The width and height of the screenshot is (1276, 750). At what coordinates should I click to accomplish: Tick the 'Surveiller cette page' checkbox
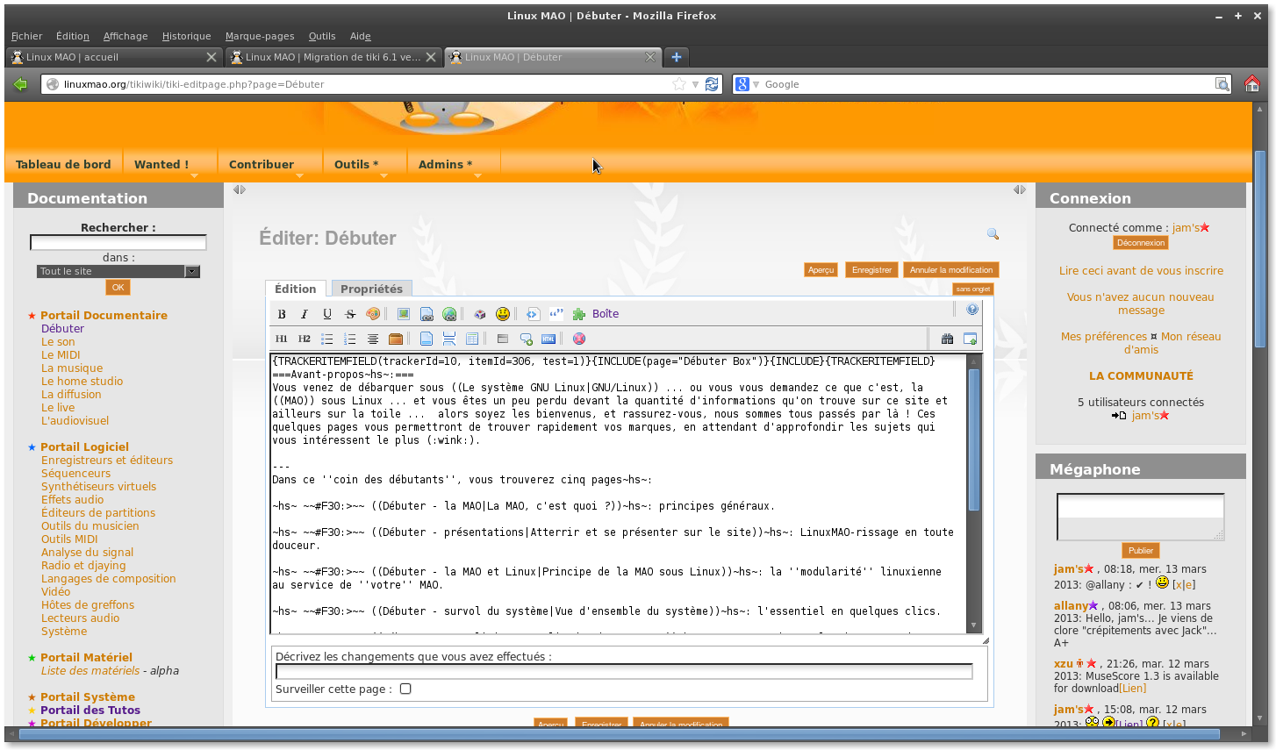pos(405,689)
